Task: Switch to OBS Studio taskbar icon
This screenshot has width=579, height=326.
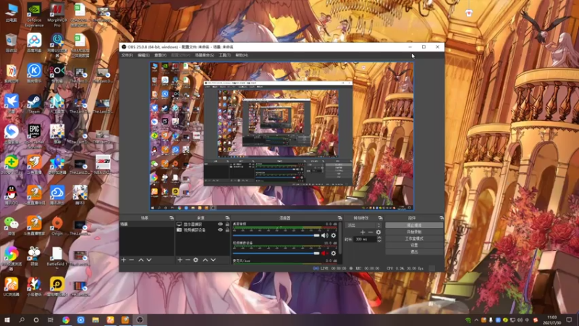Action: (x=140, y=319)
